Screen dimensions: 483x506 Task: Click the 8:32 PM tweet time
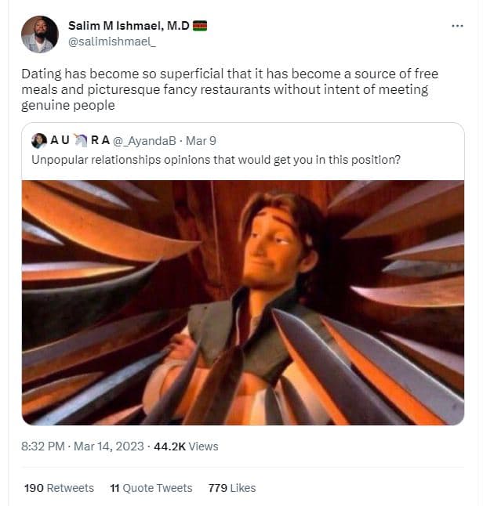click(x=43, y=446)
